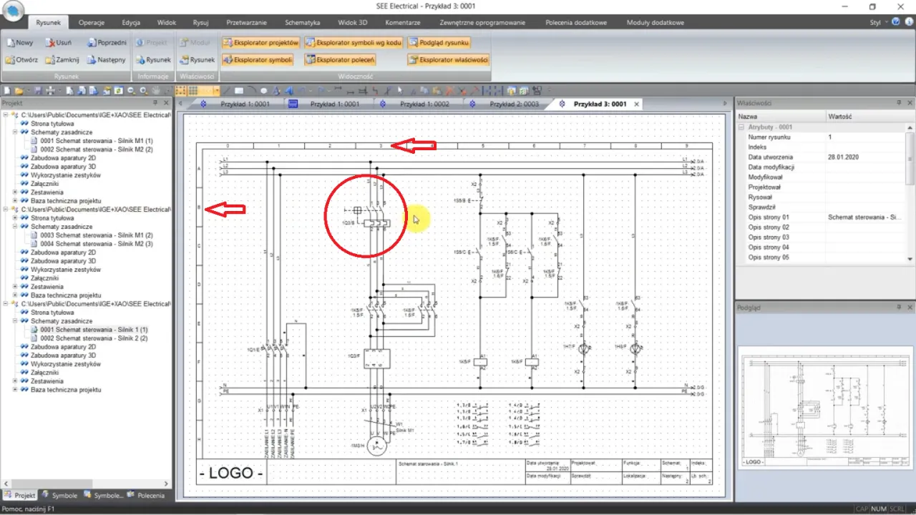This screenshot has width=916, height=515.
Task: Toggle Eksplorator właściwości visibility
Action: (x=448, y=60)
